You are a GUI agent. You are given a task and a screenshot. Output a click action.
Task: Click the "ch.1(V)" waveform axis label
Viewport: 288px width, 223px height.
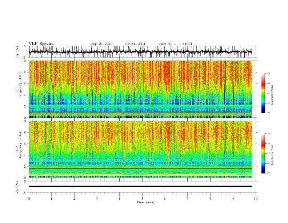pos(17,52)
